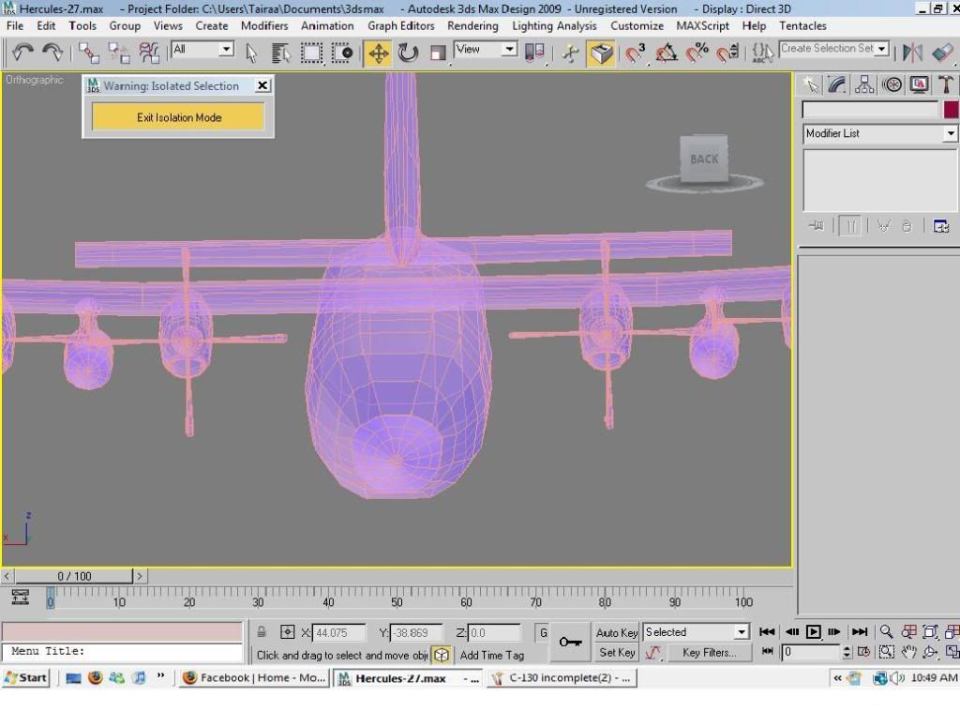Toggle Percent Snap
The width and height of the screenshot is (960, 712).
[697, 53]
